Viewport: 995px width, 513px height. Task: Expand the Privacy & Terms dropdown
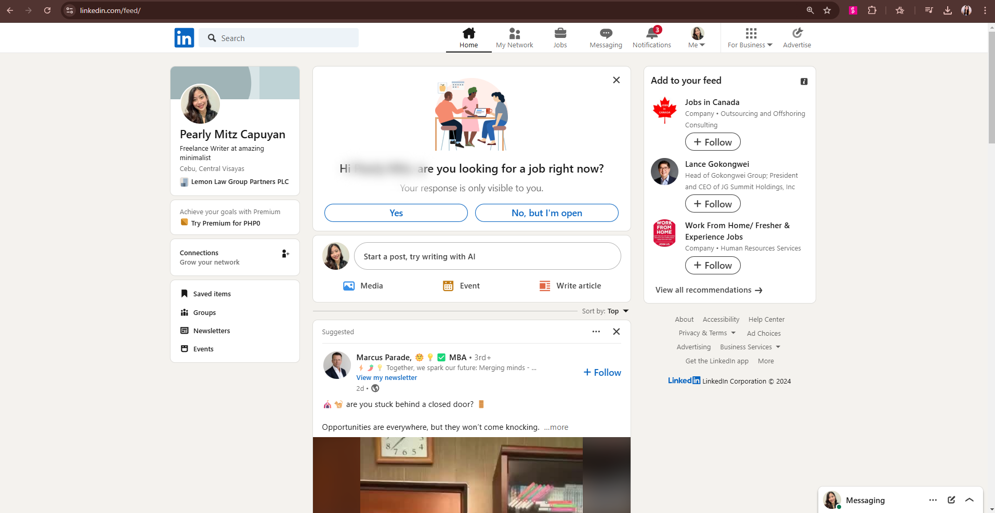coord(707,333)
